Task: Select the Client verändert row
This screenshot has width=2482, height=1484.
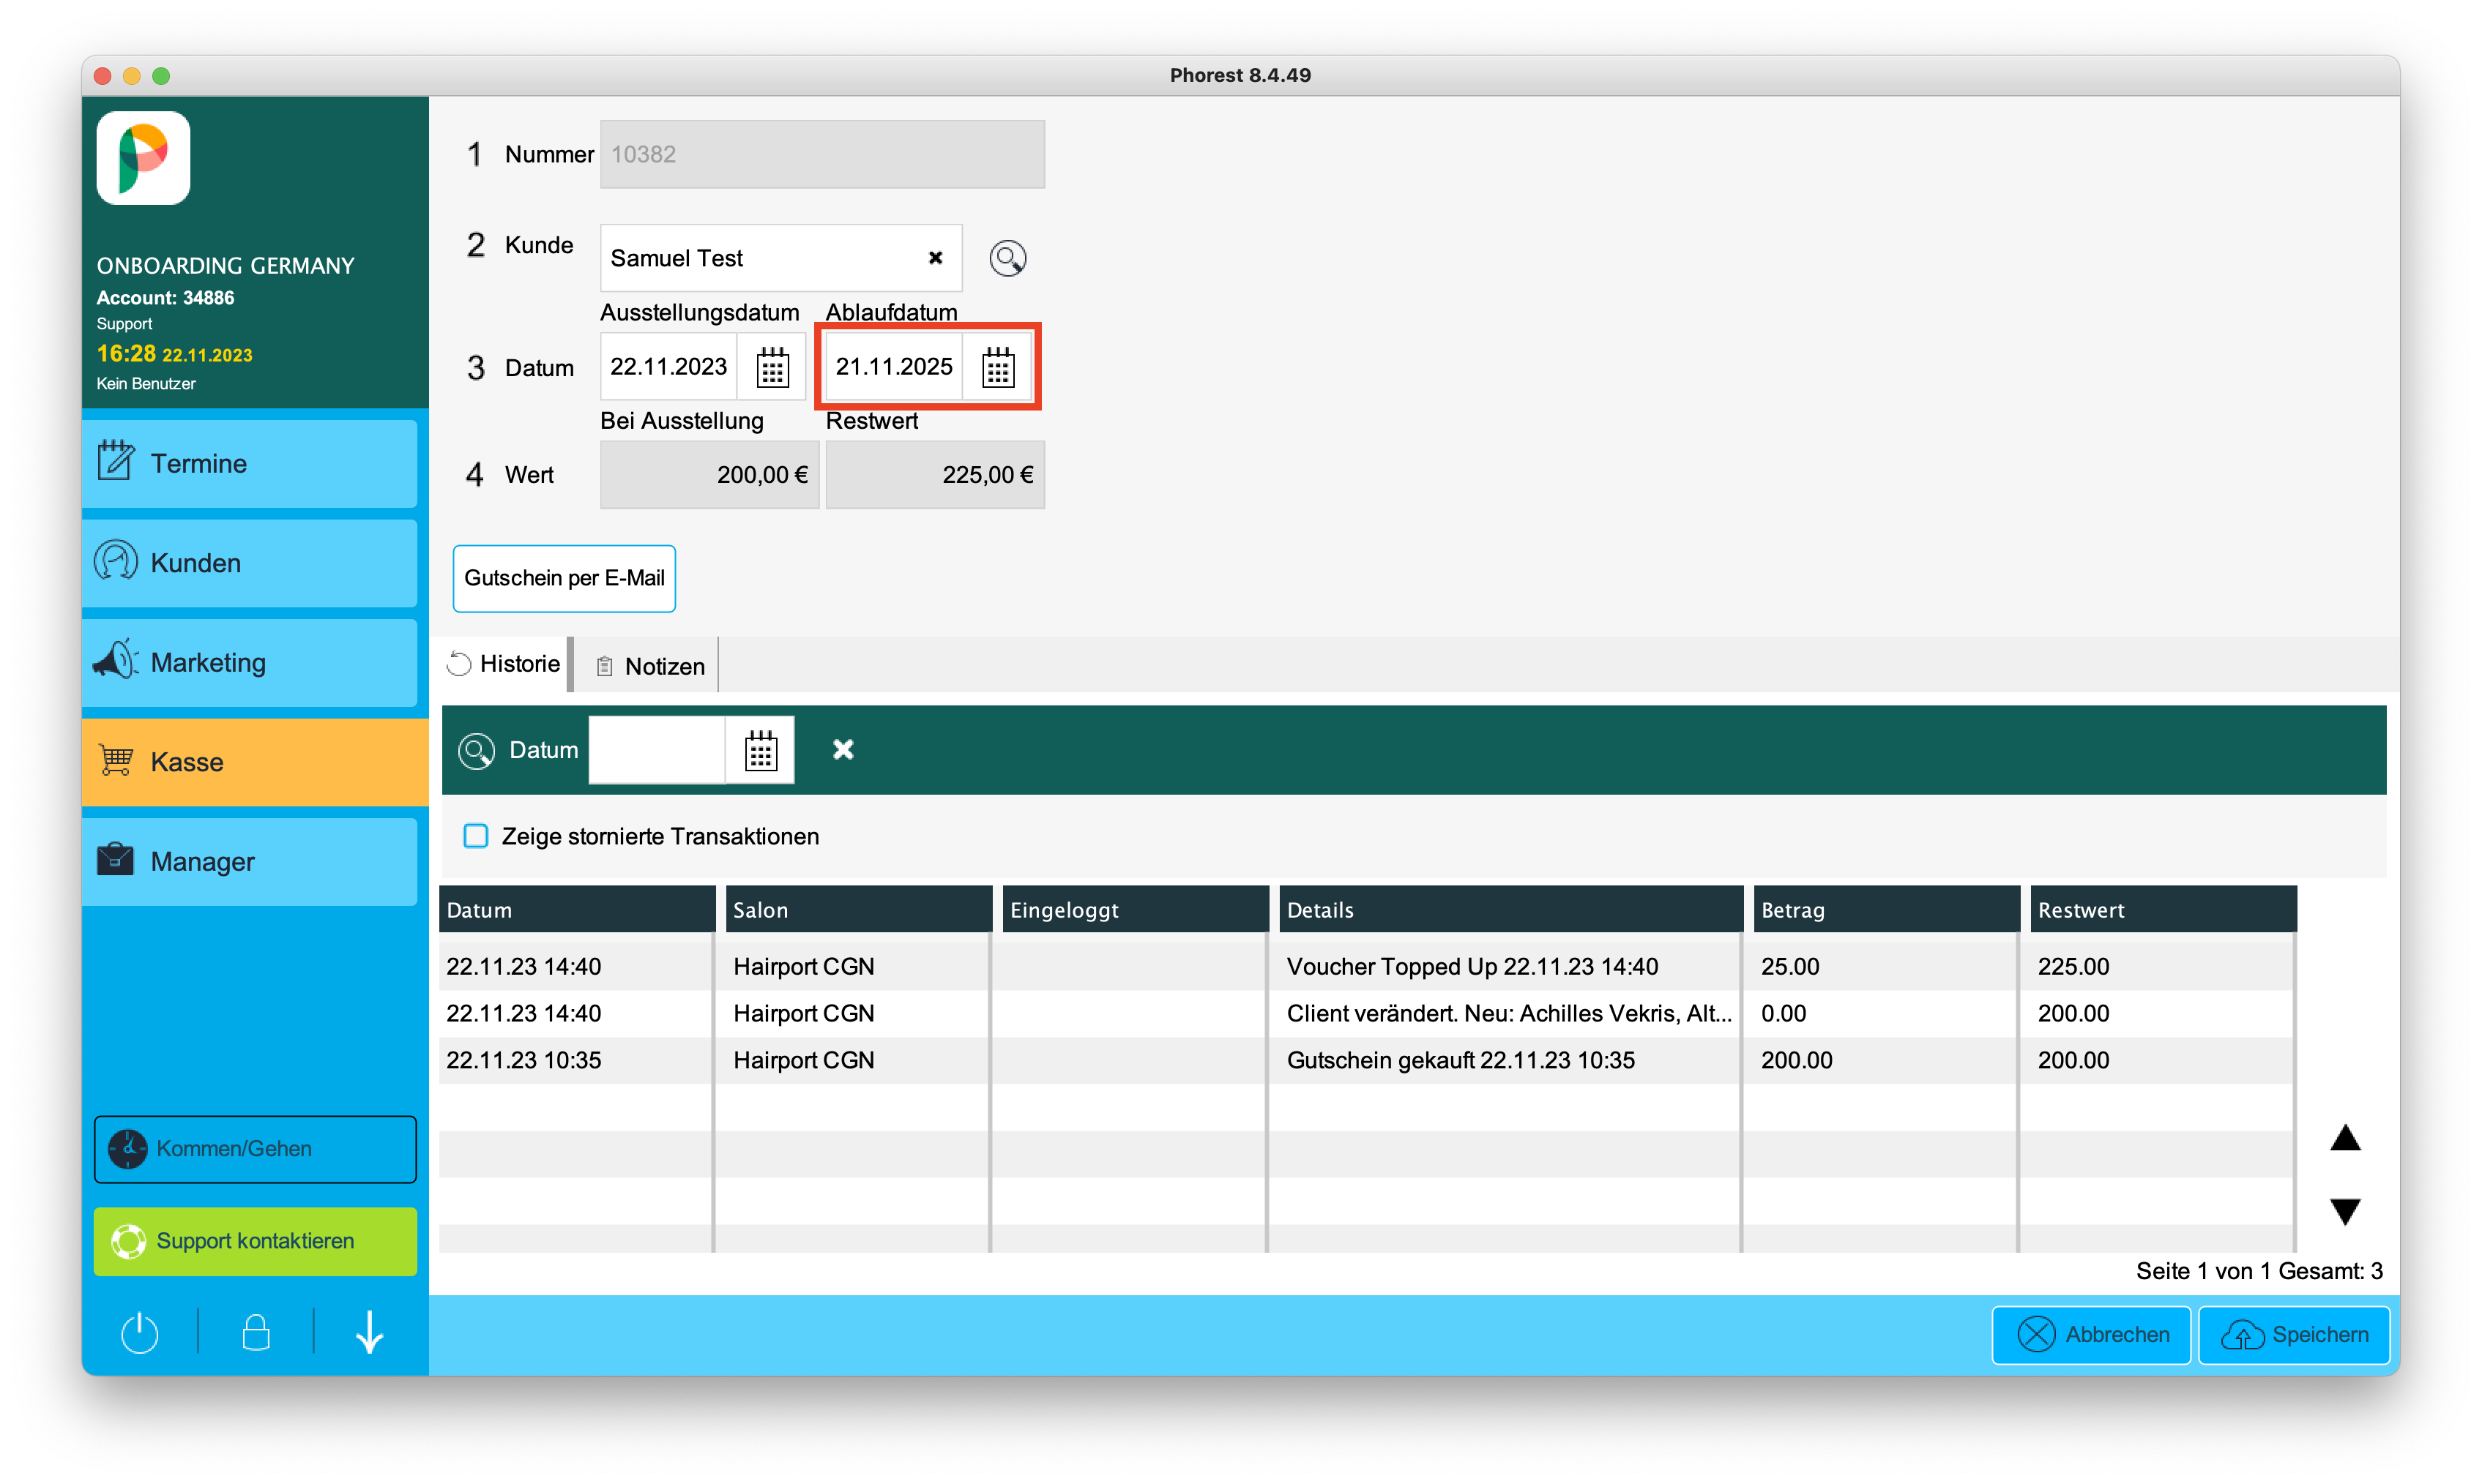Action: (x=1366, y=1013)
